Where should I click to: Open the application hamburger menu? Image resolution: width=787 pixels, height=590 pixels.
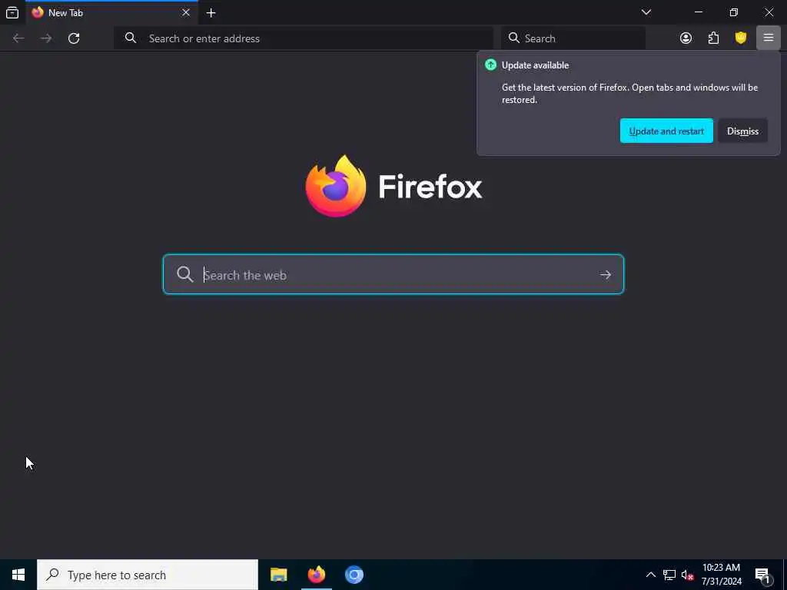click(768, 38)
